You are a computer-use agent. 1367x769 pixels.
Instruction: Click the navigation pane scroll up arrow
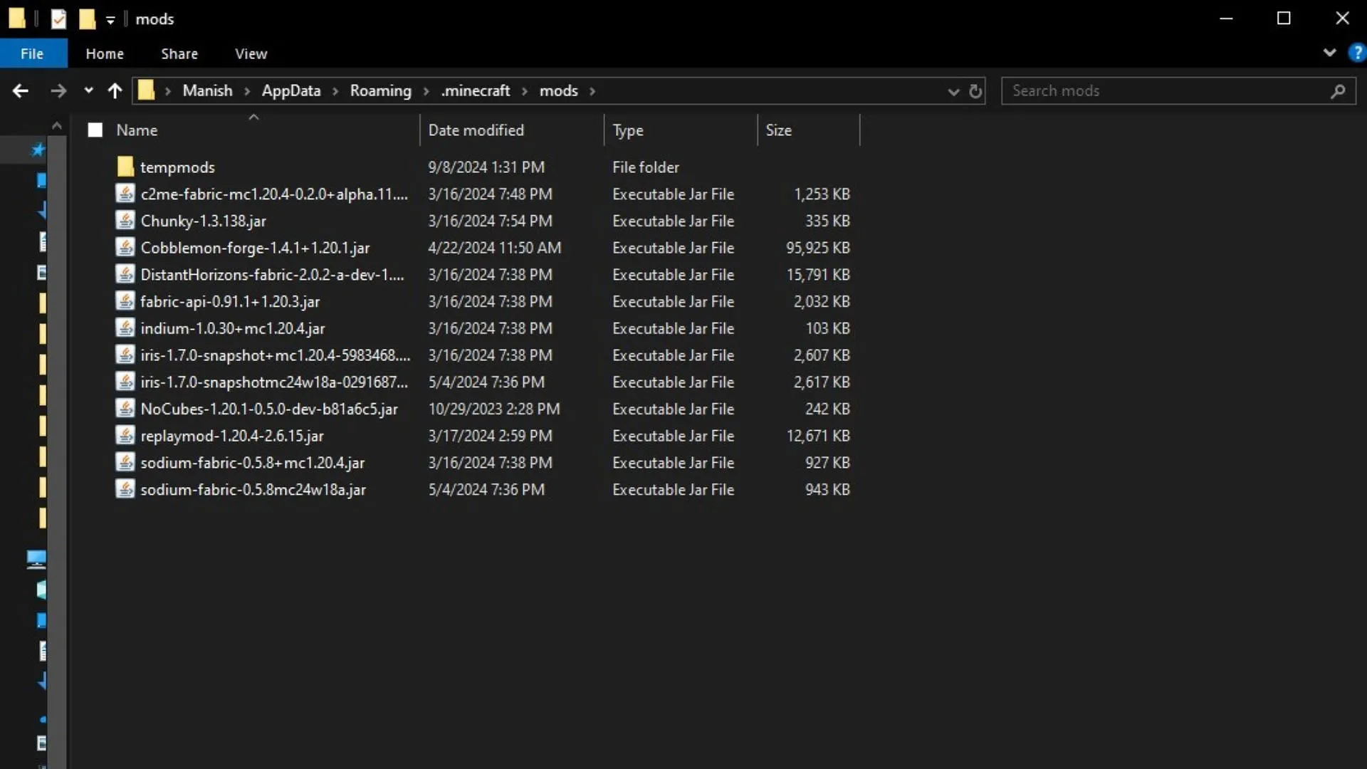click(x=57, y=126)
